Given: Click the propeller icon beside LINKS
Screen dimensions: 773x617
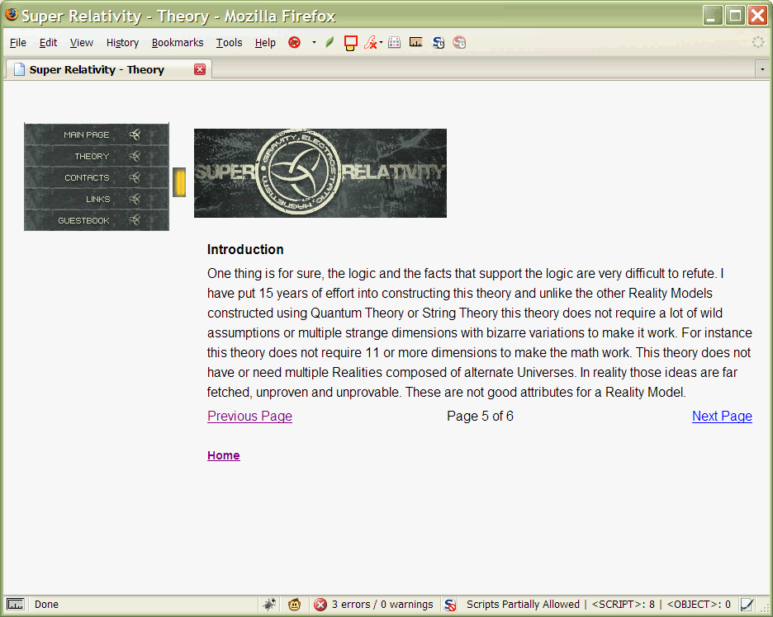Looking at the screenshot, I should pyautogui.click(x=135, y=199).
